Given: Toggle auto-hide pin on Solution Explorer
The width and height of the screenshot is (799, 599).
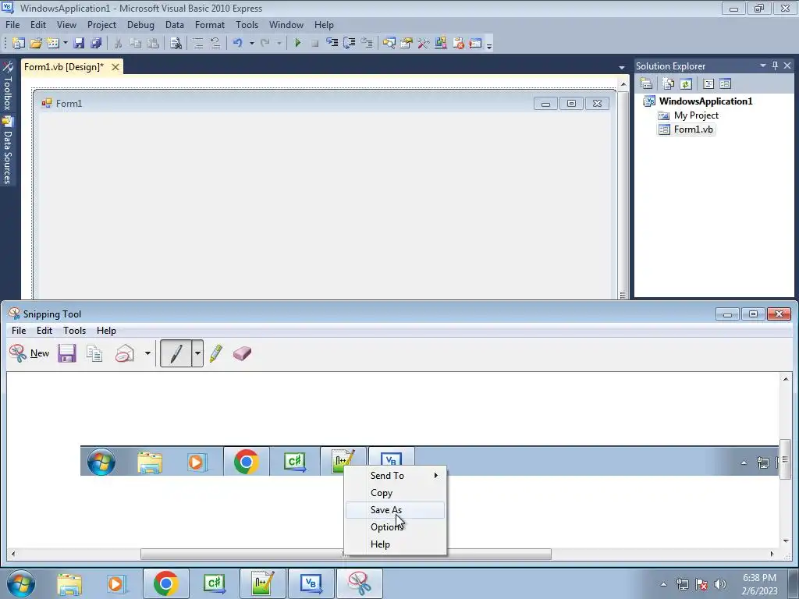Looking at the screenshot, I should point(775,66).
